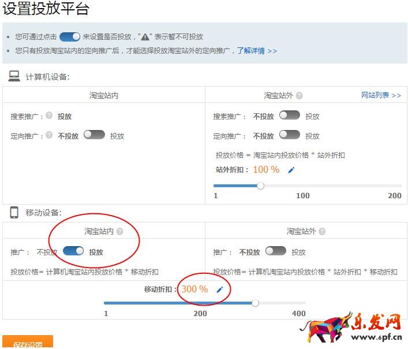
Task: Edit the 移动折扣 percentage with pencil icon
Action: tap(219, 289)
